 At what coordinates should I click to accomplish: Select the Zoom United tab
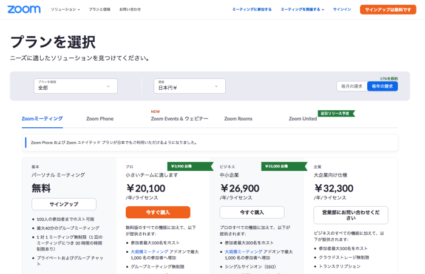pos(303,119)
